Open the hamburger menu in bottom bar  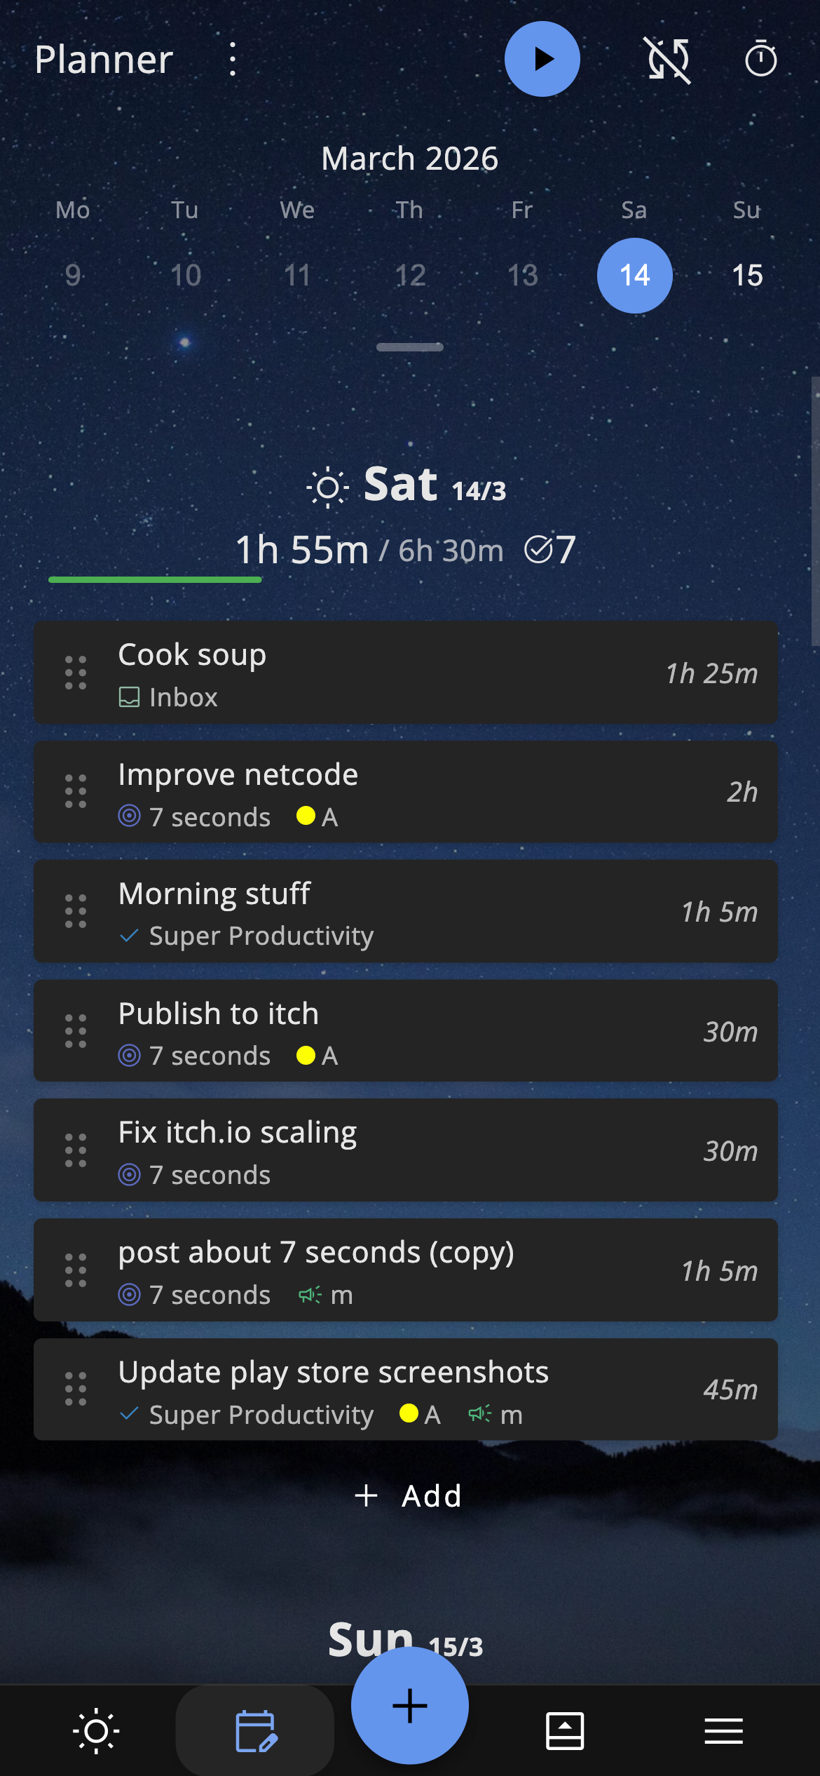pyautogui.click(x=724, y=1731)
